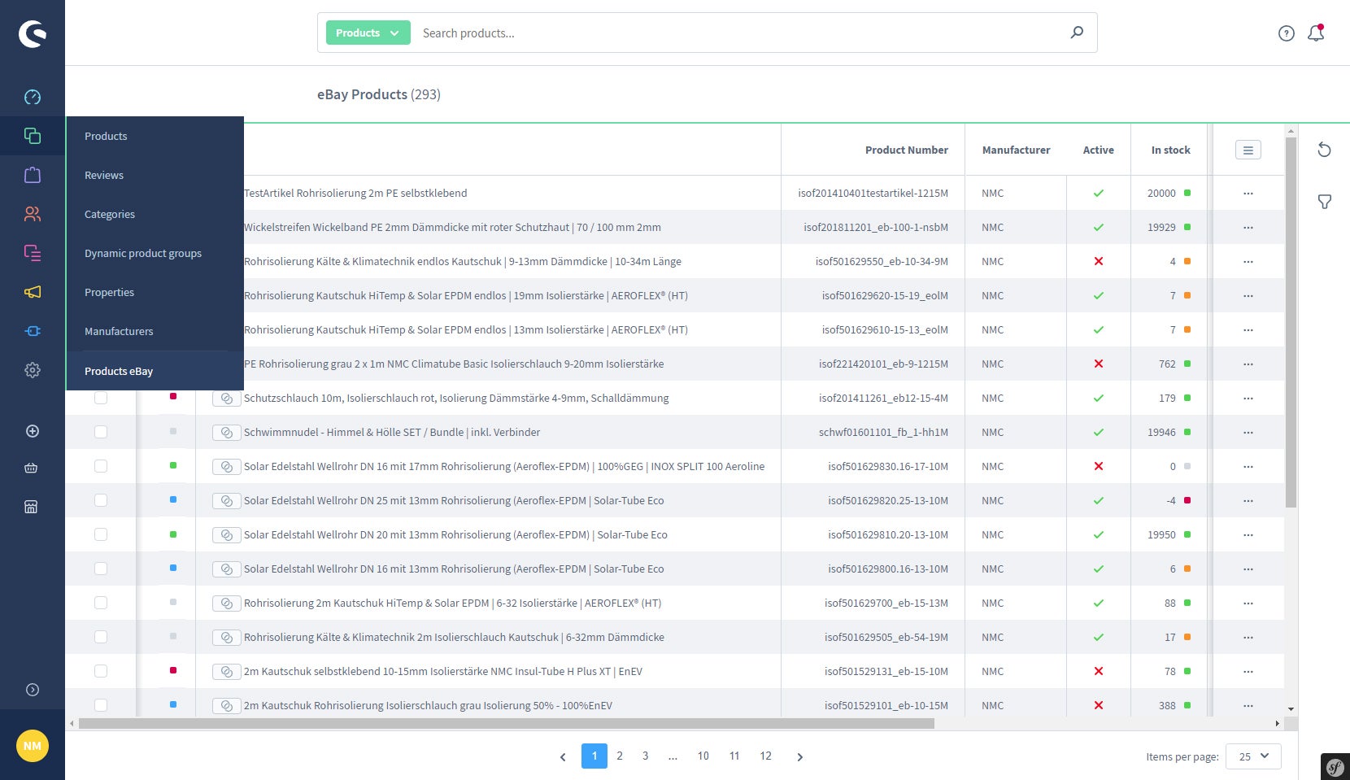Open the help question mark icon

point(1287,33)
